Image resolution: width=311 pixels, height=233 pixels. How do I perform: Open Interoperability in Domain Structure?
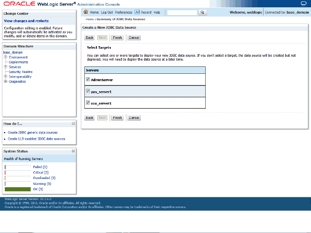coord(20,77)
